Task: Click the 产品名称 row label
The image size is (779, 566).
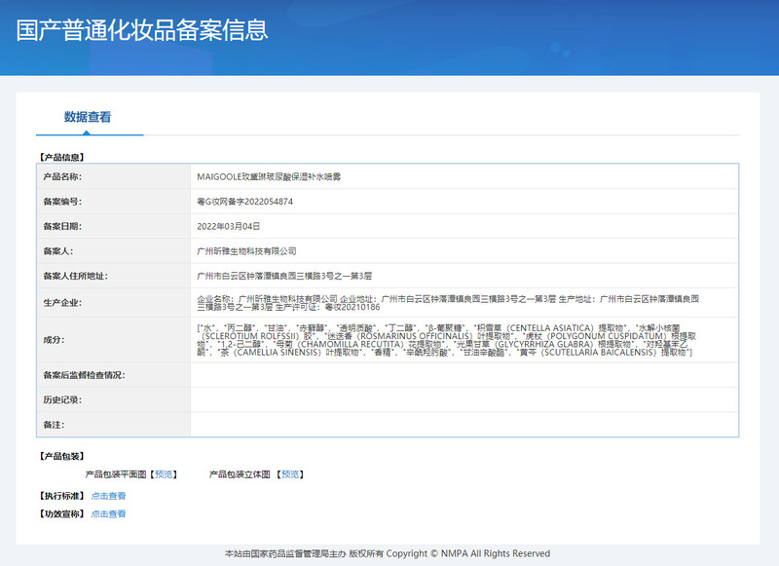Action: [x=62, y=177]
